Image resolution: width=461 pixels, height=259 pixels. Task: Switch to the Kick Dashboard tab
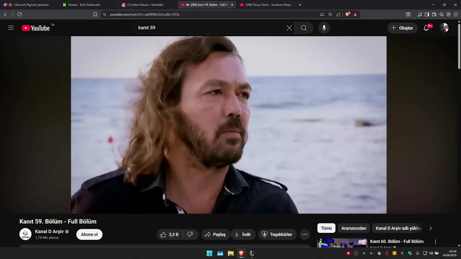click(88, 5)
